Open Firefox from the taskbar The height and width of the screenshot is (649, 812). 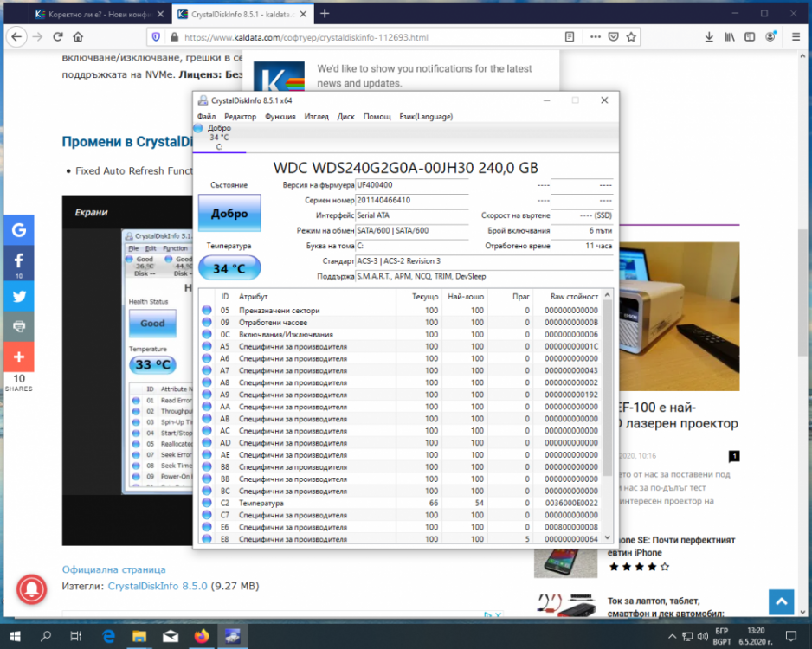coord(202,636)
